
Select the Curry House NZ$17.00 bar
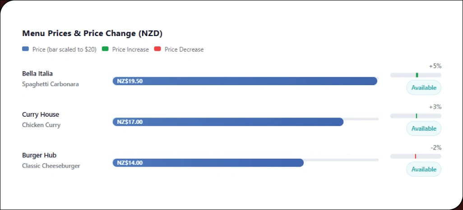pos(228,122)
